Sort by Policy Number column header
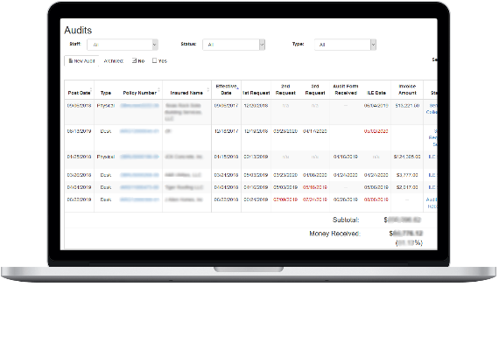The height and width of the screenshot is (350, 499). click(140, 93)
